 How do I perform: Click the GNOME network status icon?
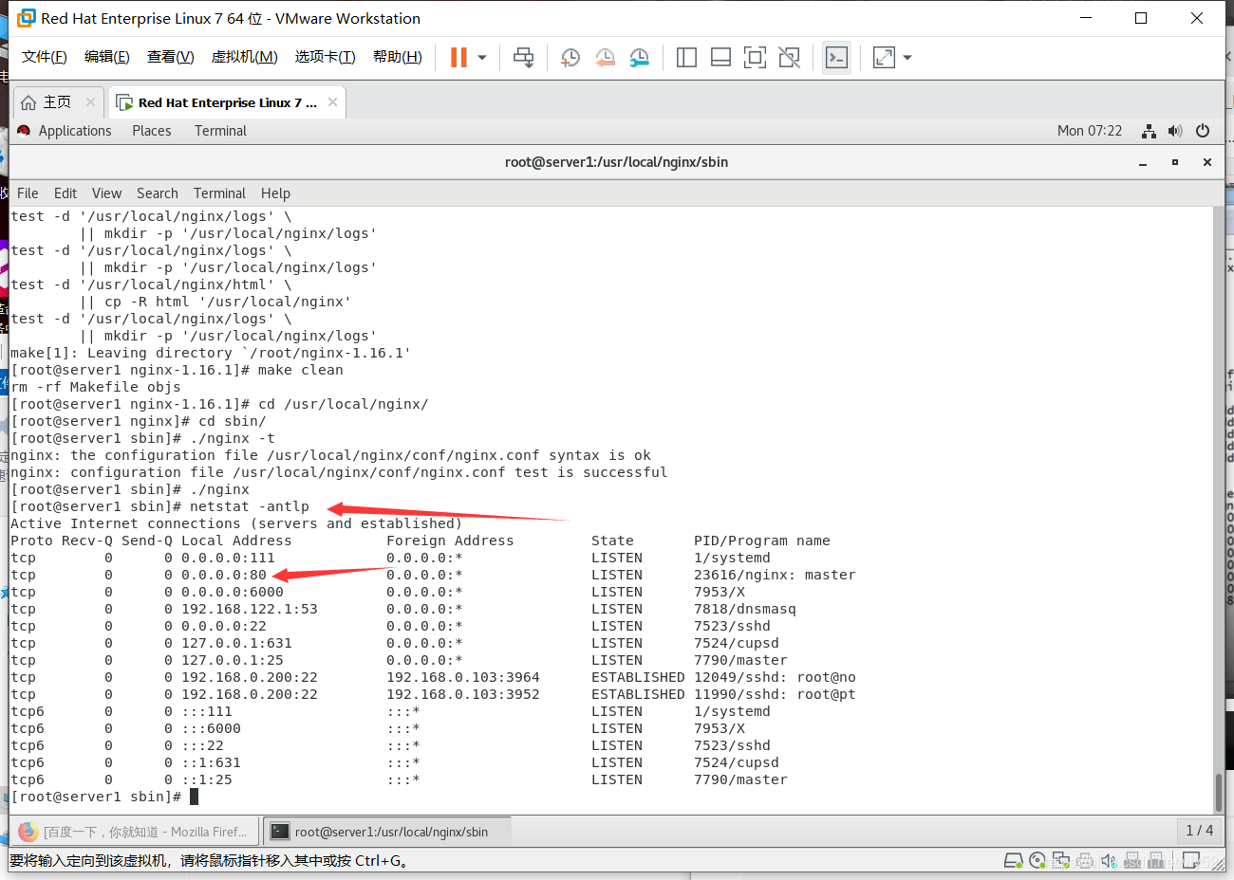[1149, 131]
